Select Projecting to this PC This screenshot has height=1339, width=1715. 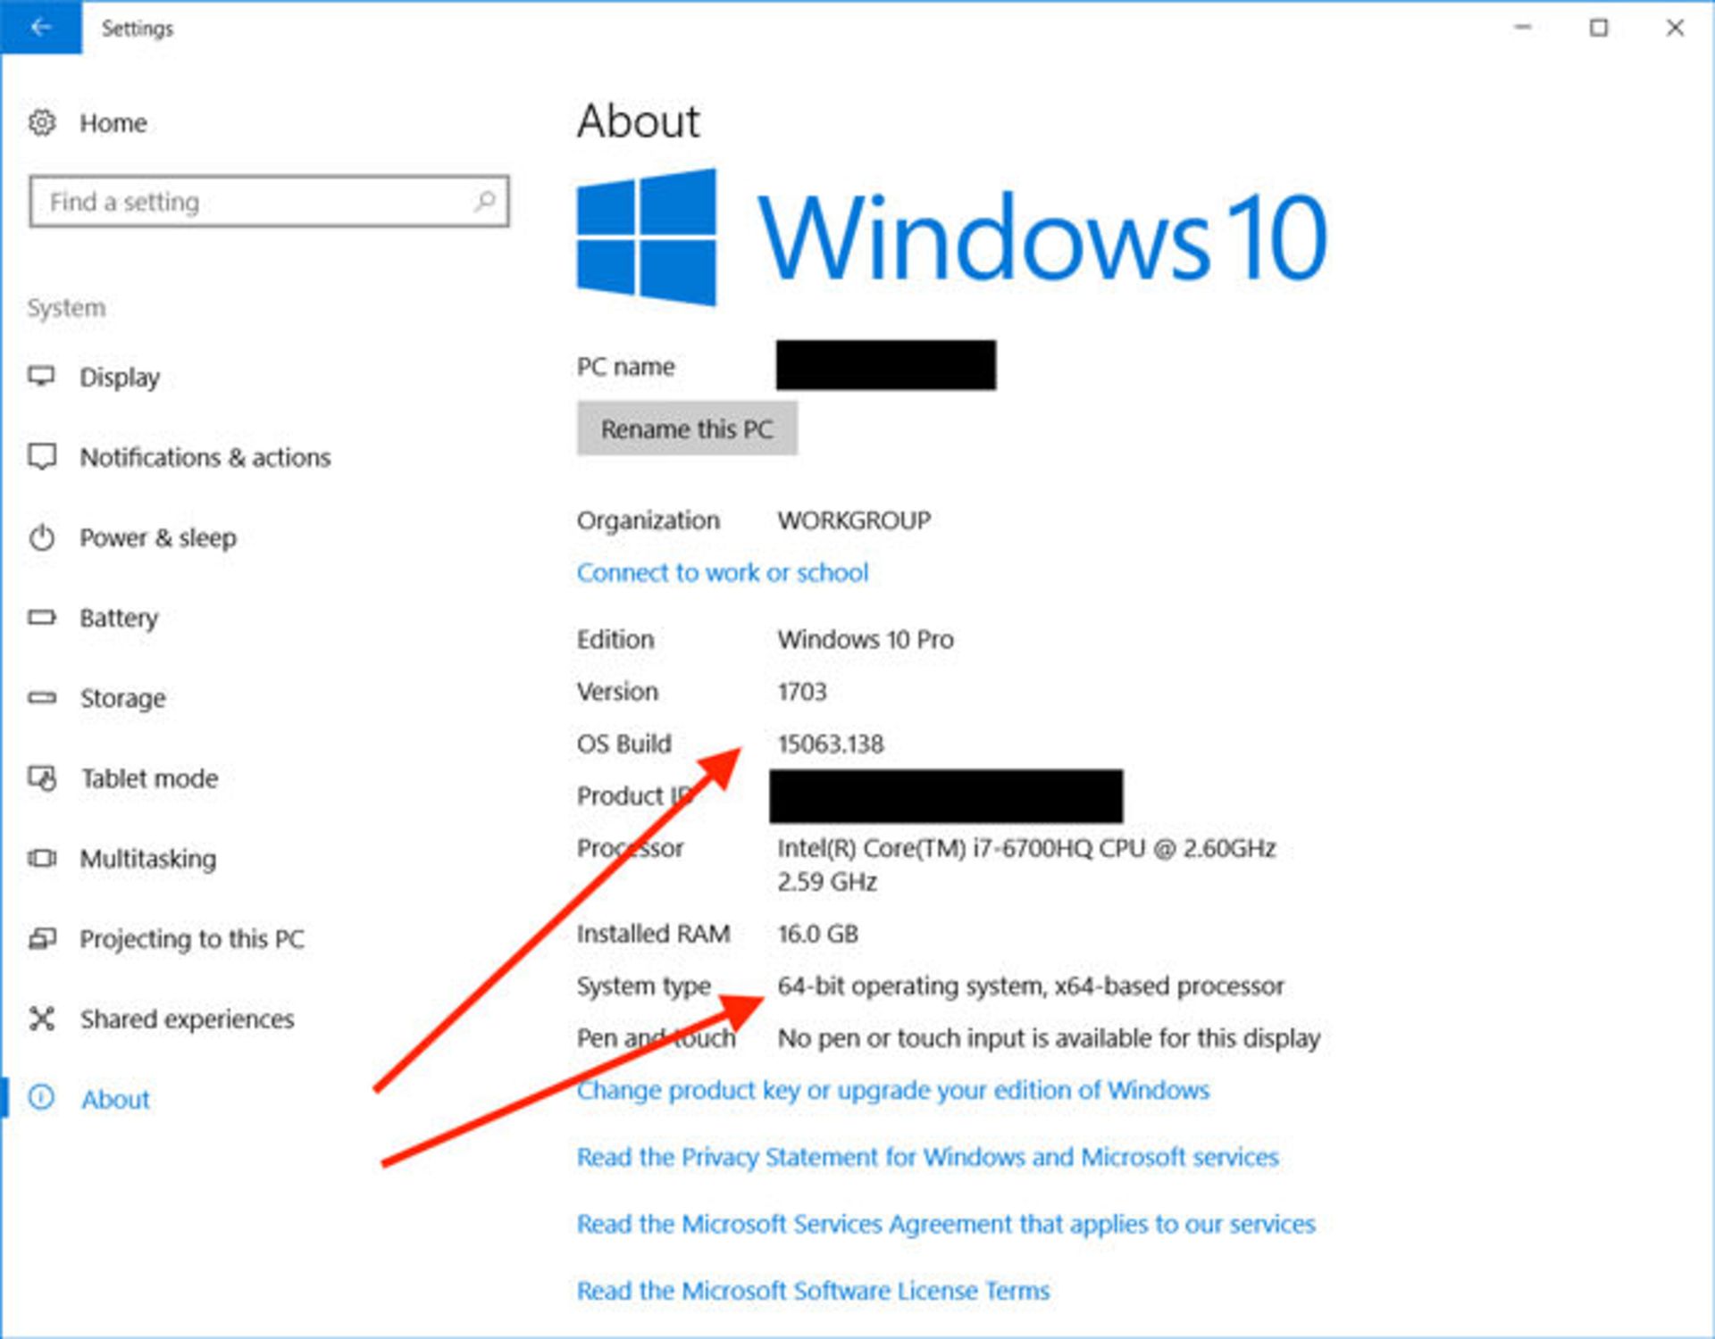pyautogui.click(x=192, y=939)
